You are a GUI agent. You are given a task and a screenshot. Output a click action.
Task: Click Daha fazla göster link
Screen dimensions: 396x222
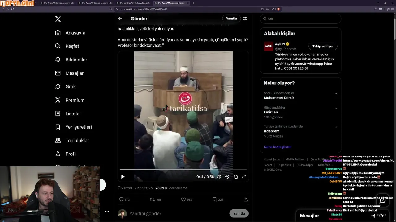[x=278, y=147]
